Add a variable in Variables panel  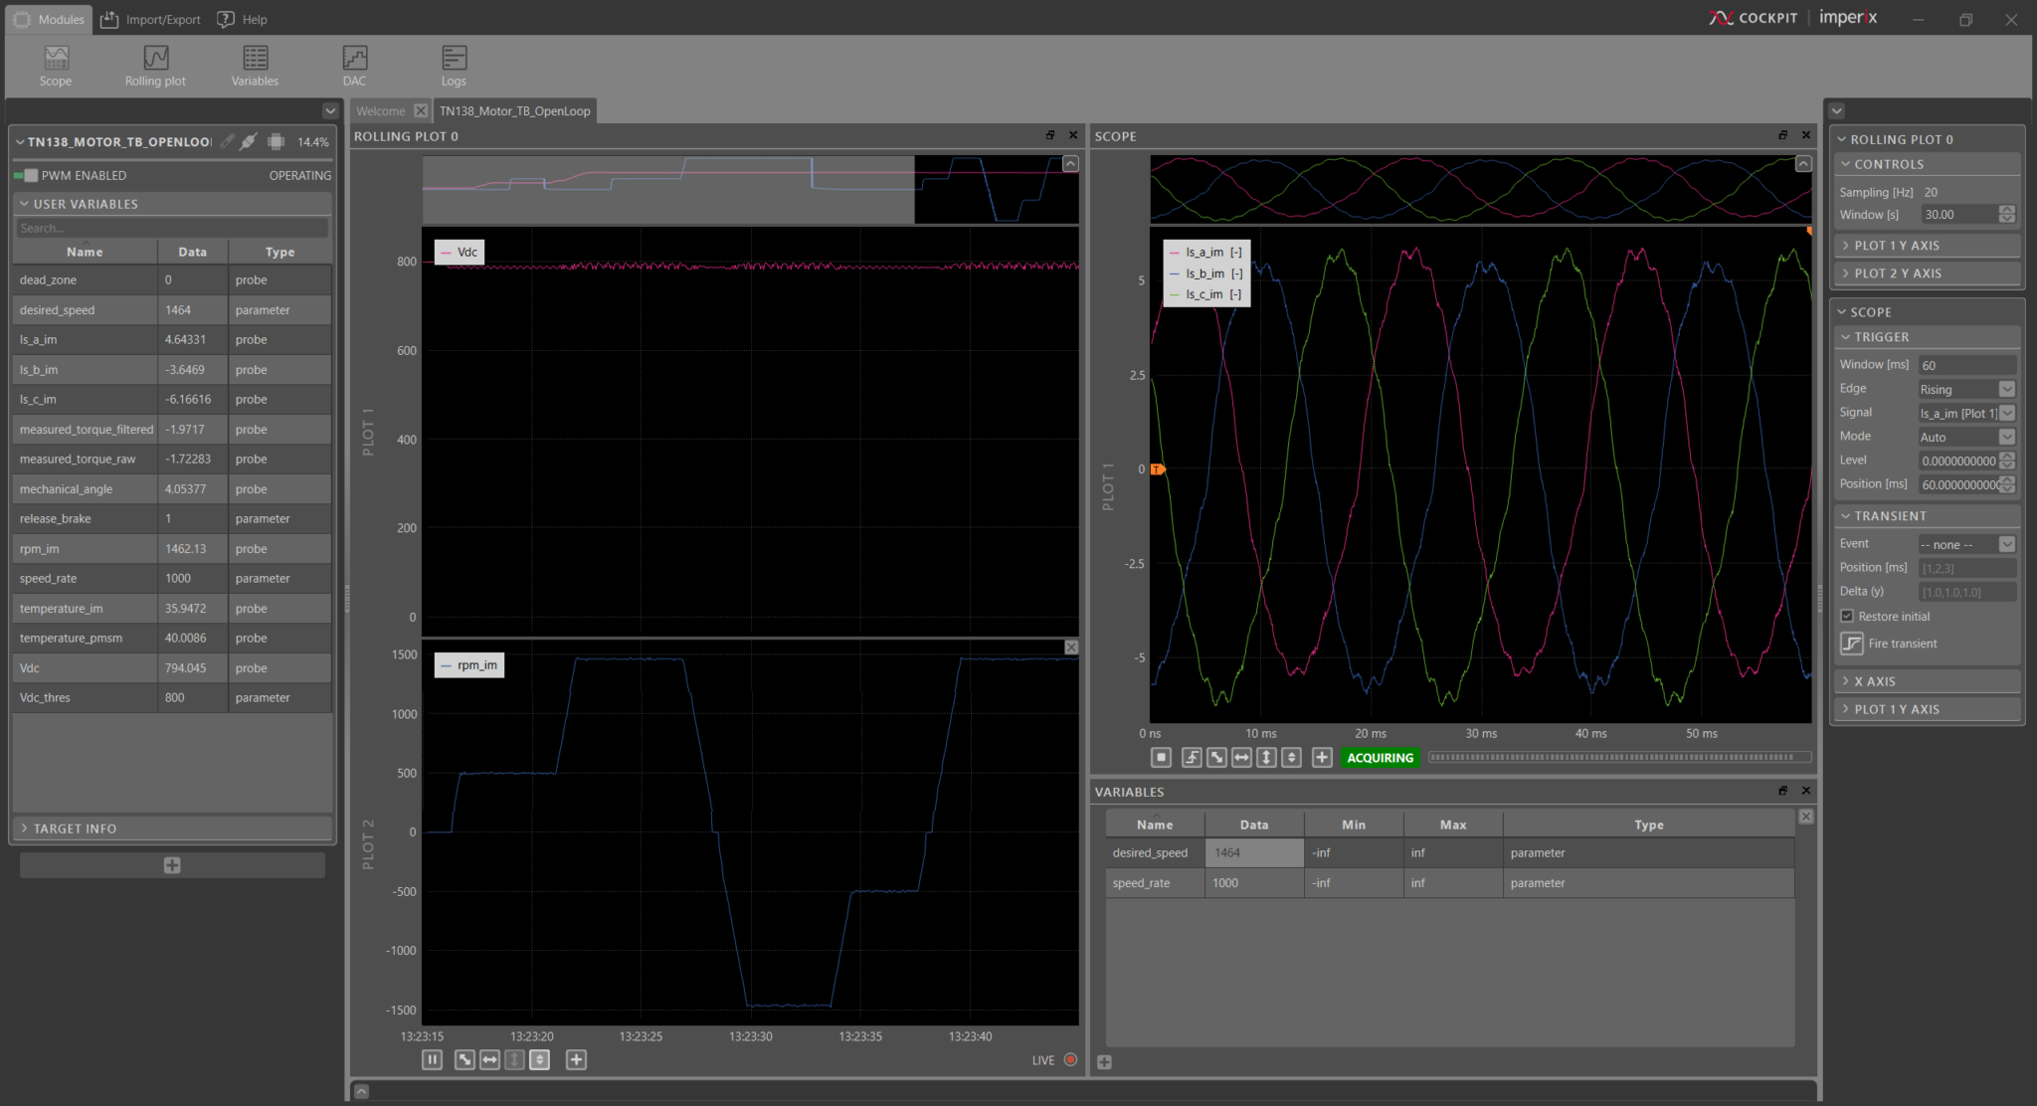(x=1104, y=1062)
